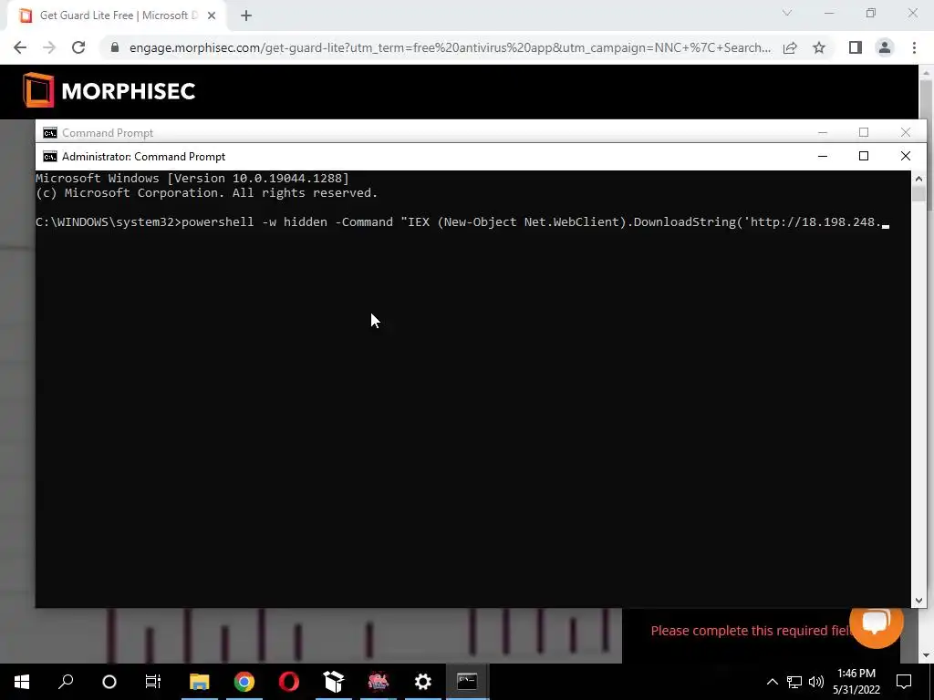Show hidden system tray icons

click(772, 682)
